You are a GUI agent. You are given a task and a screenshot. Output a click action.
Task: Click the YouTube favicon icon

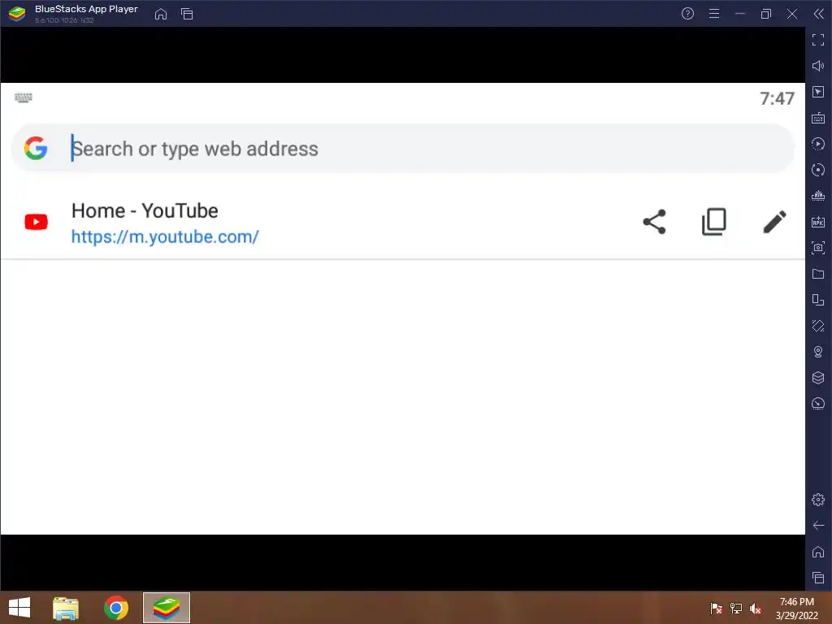tap(36, 222)
